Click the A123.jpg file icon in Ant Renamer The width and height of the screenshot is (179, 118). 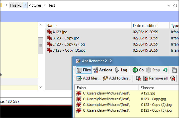(79, 93)
